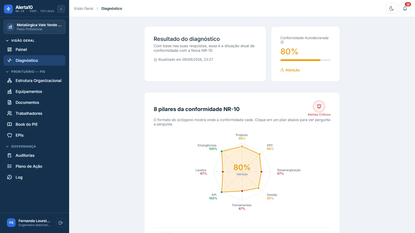Go to Estrutura Organizacional
This screenshot has height=233, width=415.
tap(35, 81)
